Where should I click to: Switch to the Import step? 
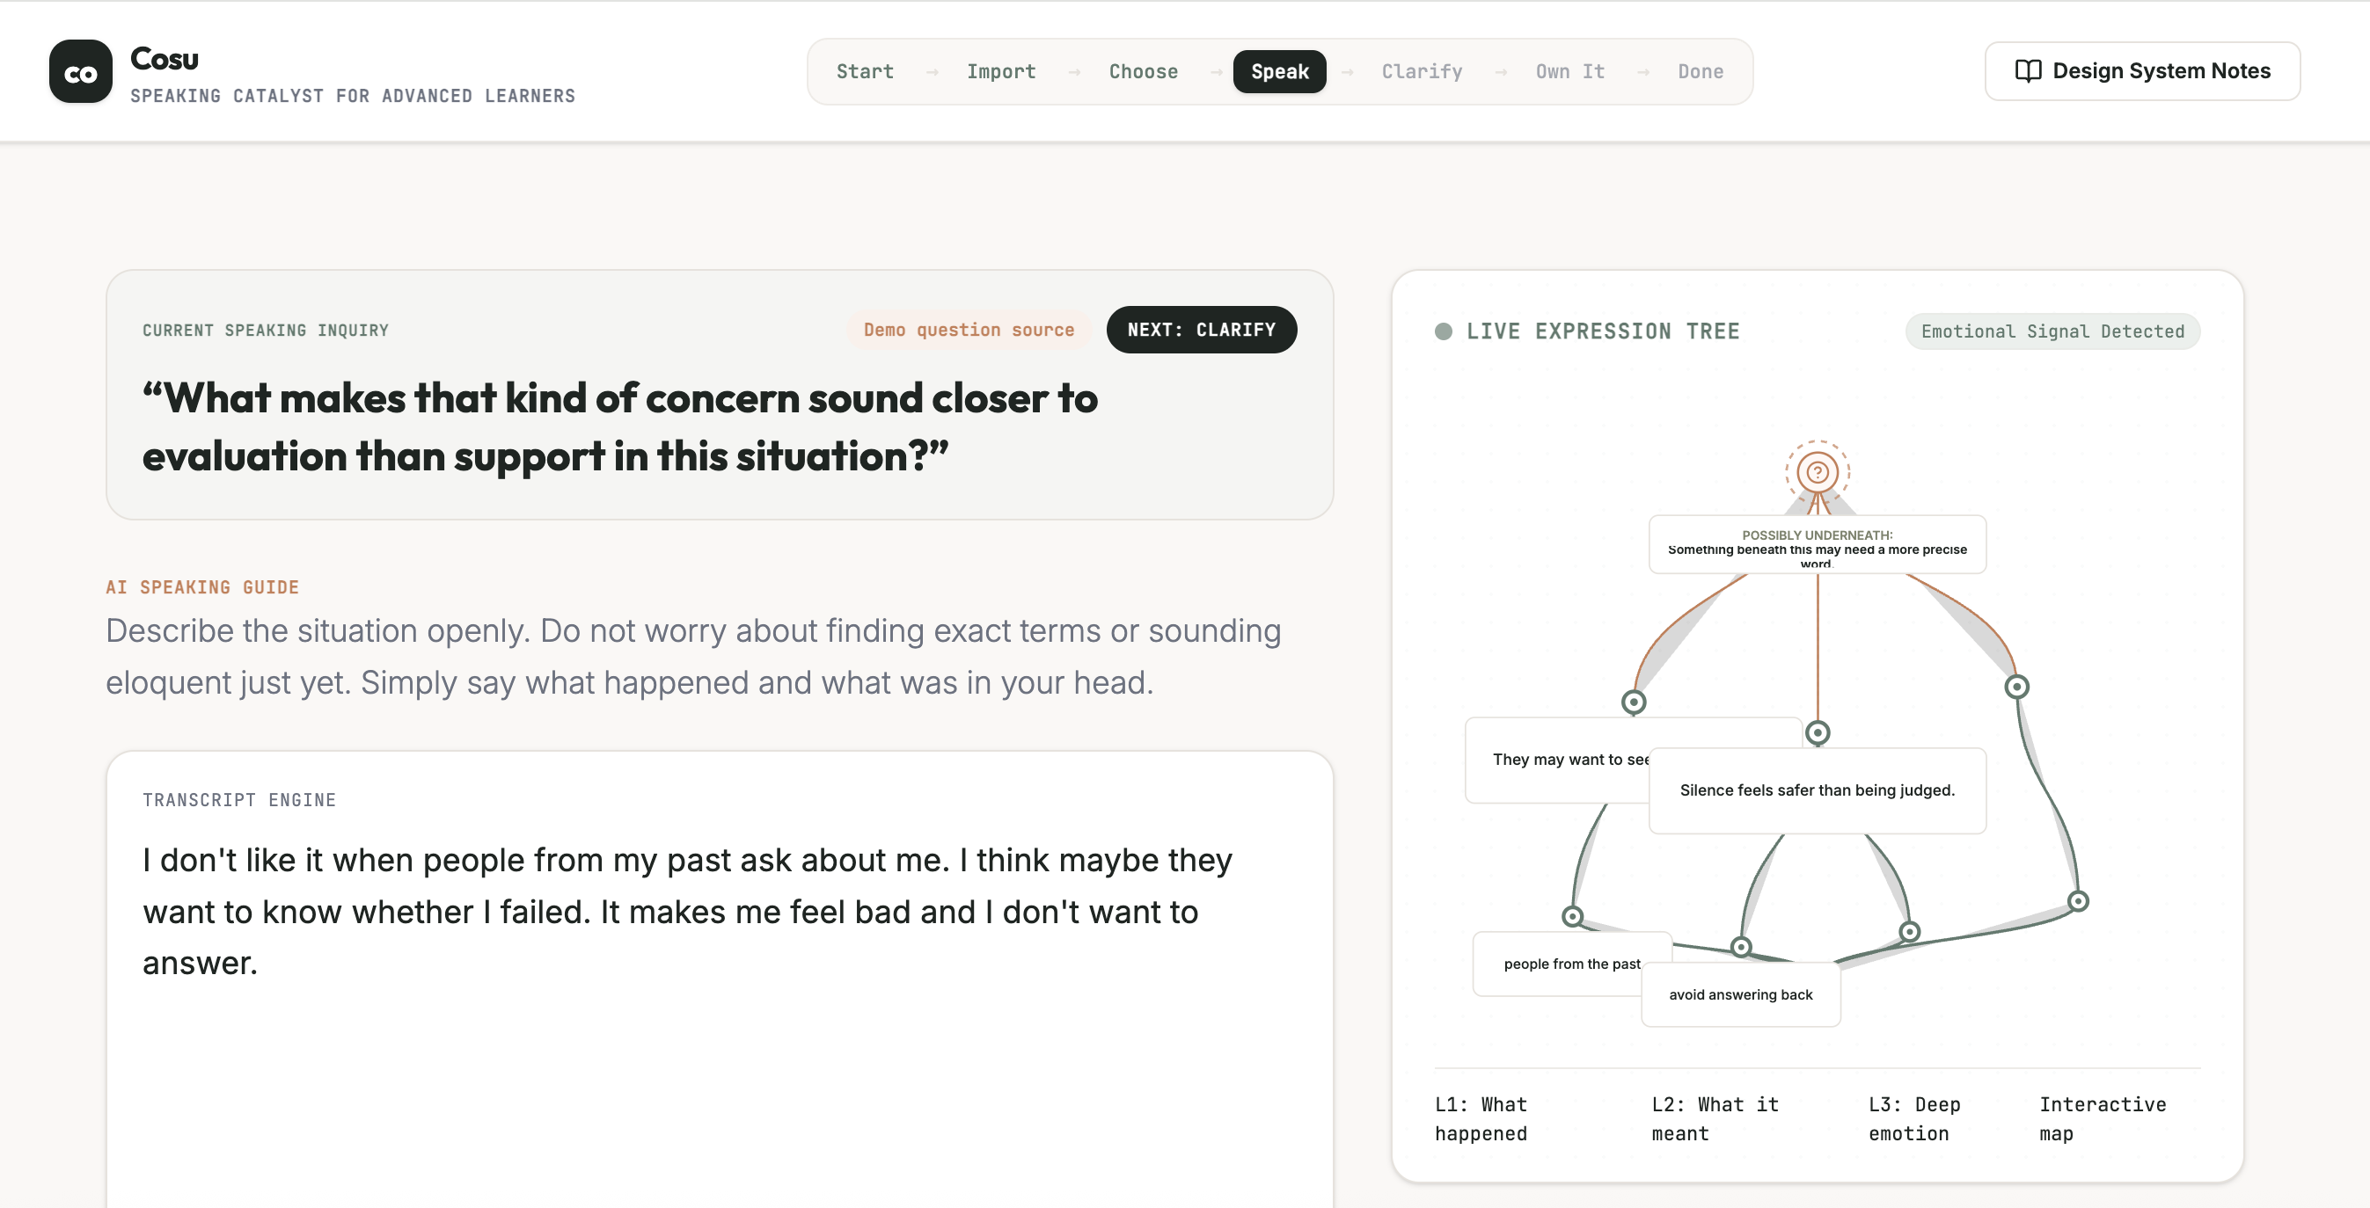(1001, 72)
